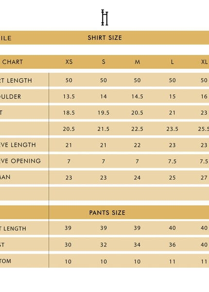The width and height of the screenshot is (209, 292).
Task: Select the 22.5 value under M
Action: (137, 129)
